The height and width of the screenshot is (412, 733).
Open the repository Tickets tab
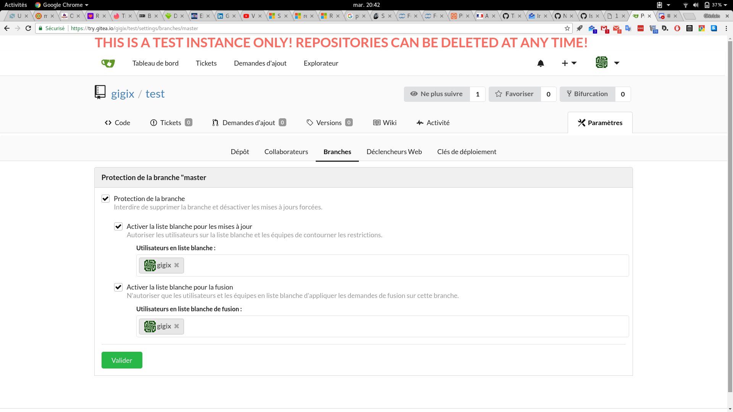tap(171, 123)
